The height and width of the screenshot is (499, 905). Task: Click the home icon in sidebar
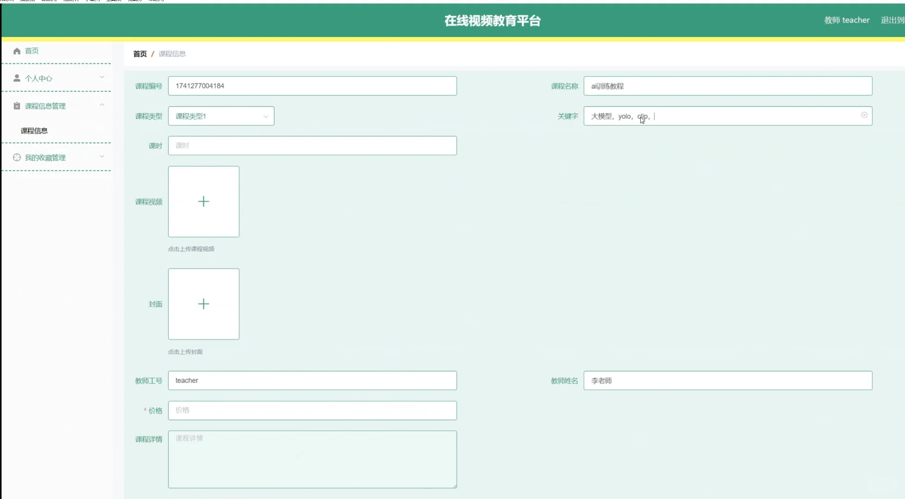17,51
